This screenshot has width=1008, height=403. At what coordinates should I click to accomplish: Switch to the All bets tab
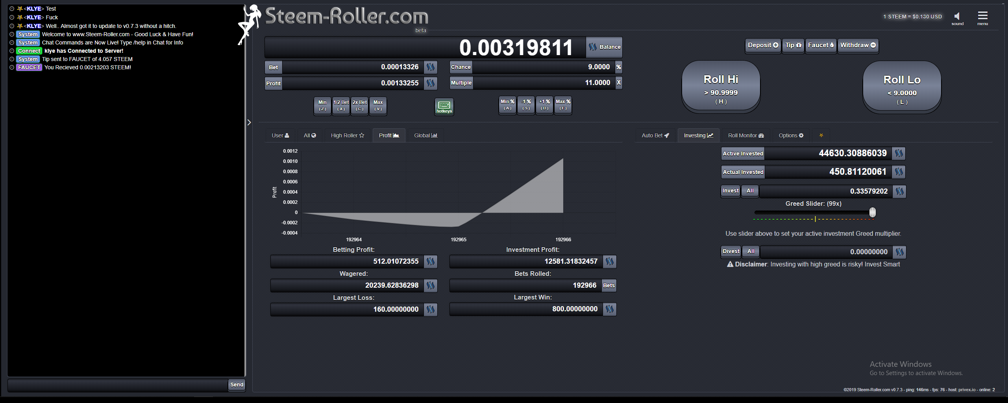click(310, 135)
